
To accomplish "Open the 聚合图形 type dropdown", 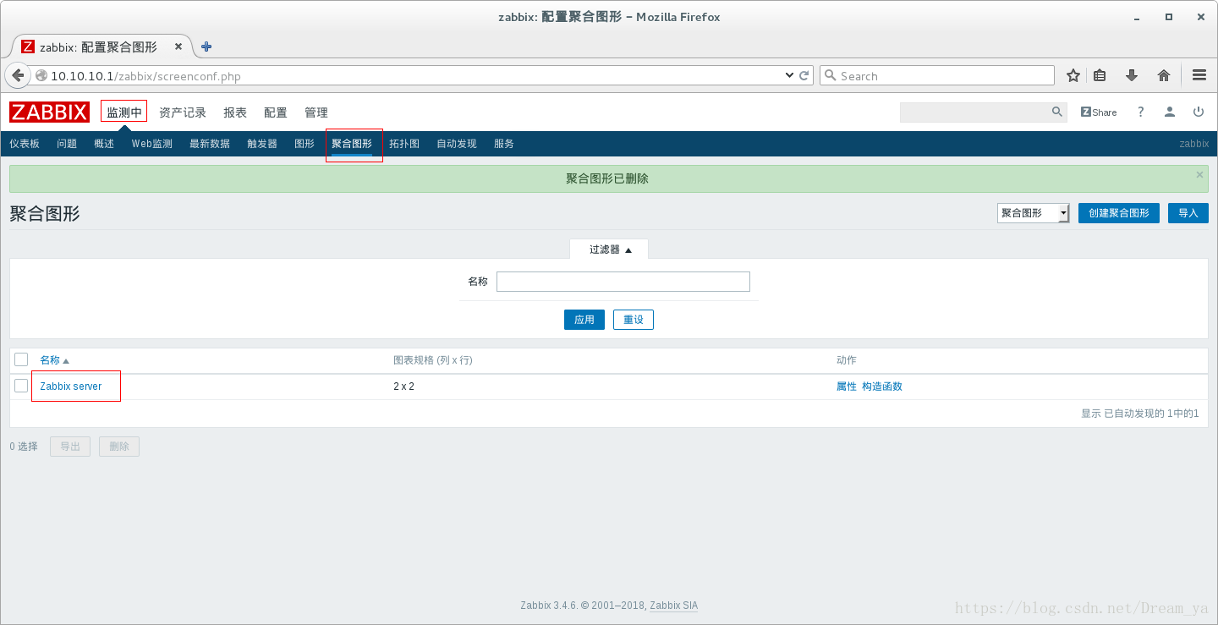I will click(1034, 212).
